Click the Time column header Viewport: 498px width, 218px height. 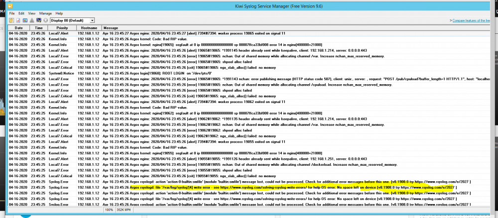(38, 28)
